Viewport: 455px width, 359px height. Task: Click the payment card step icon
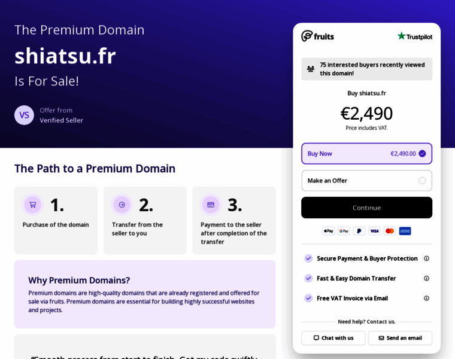coord(211,205)
